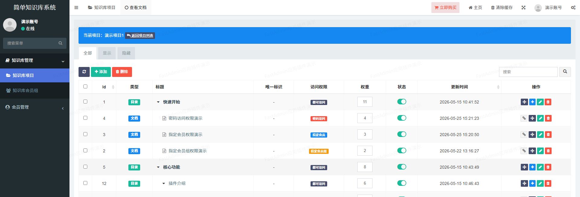The height and width of the screenshot is (197, 580).
Task: Open 知识库会员组 in sidebar
Action: click(35, 91)
